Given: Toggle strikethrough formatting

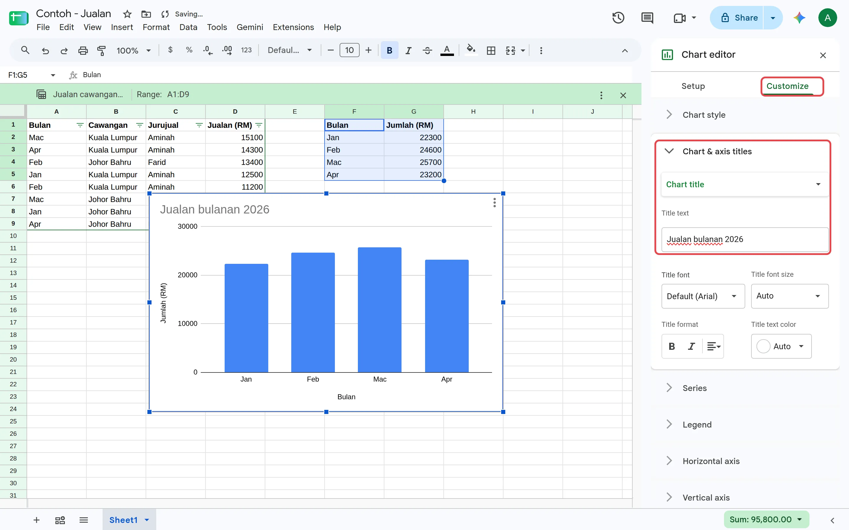Looking at the screenshot, I should pos(427,50).
